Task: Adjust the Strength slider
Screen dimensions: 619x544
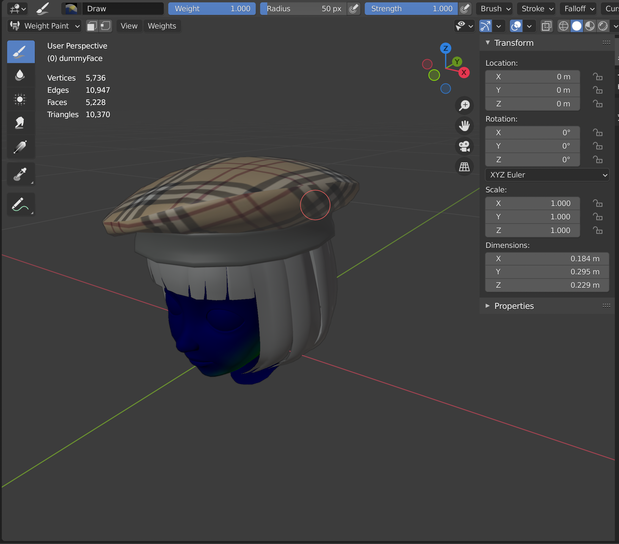Action: 411,9
